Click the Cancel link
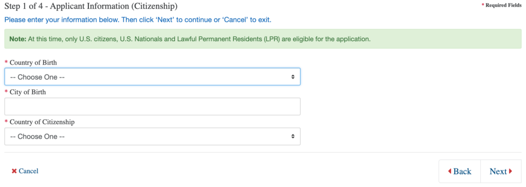Image resolution: width=526 pixels, height=187 pixels. point(29,171)
